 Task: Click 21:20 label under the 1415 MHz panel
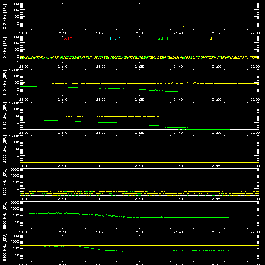coord(101,133)
